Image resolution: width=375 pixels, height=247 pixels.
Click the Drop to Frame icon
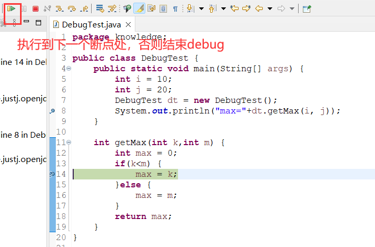100,9
